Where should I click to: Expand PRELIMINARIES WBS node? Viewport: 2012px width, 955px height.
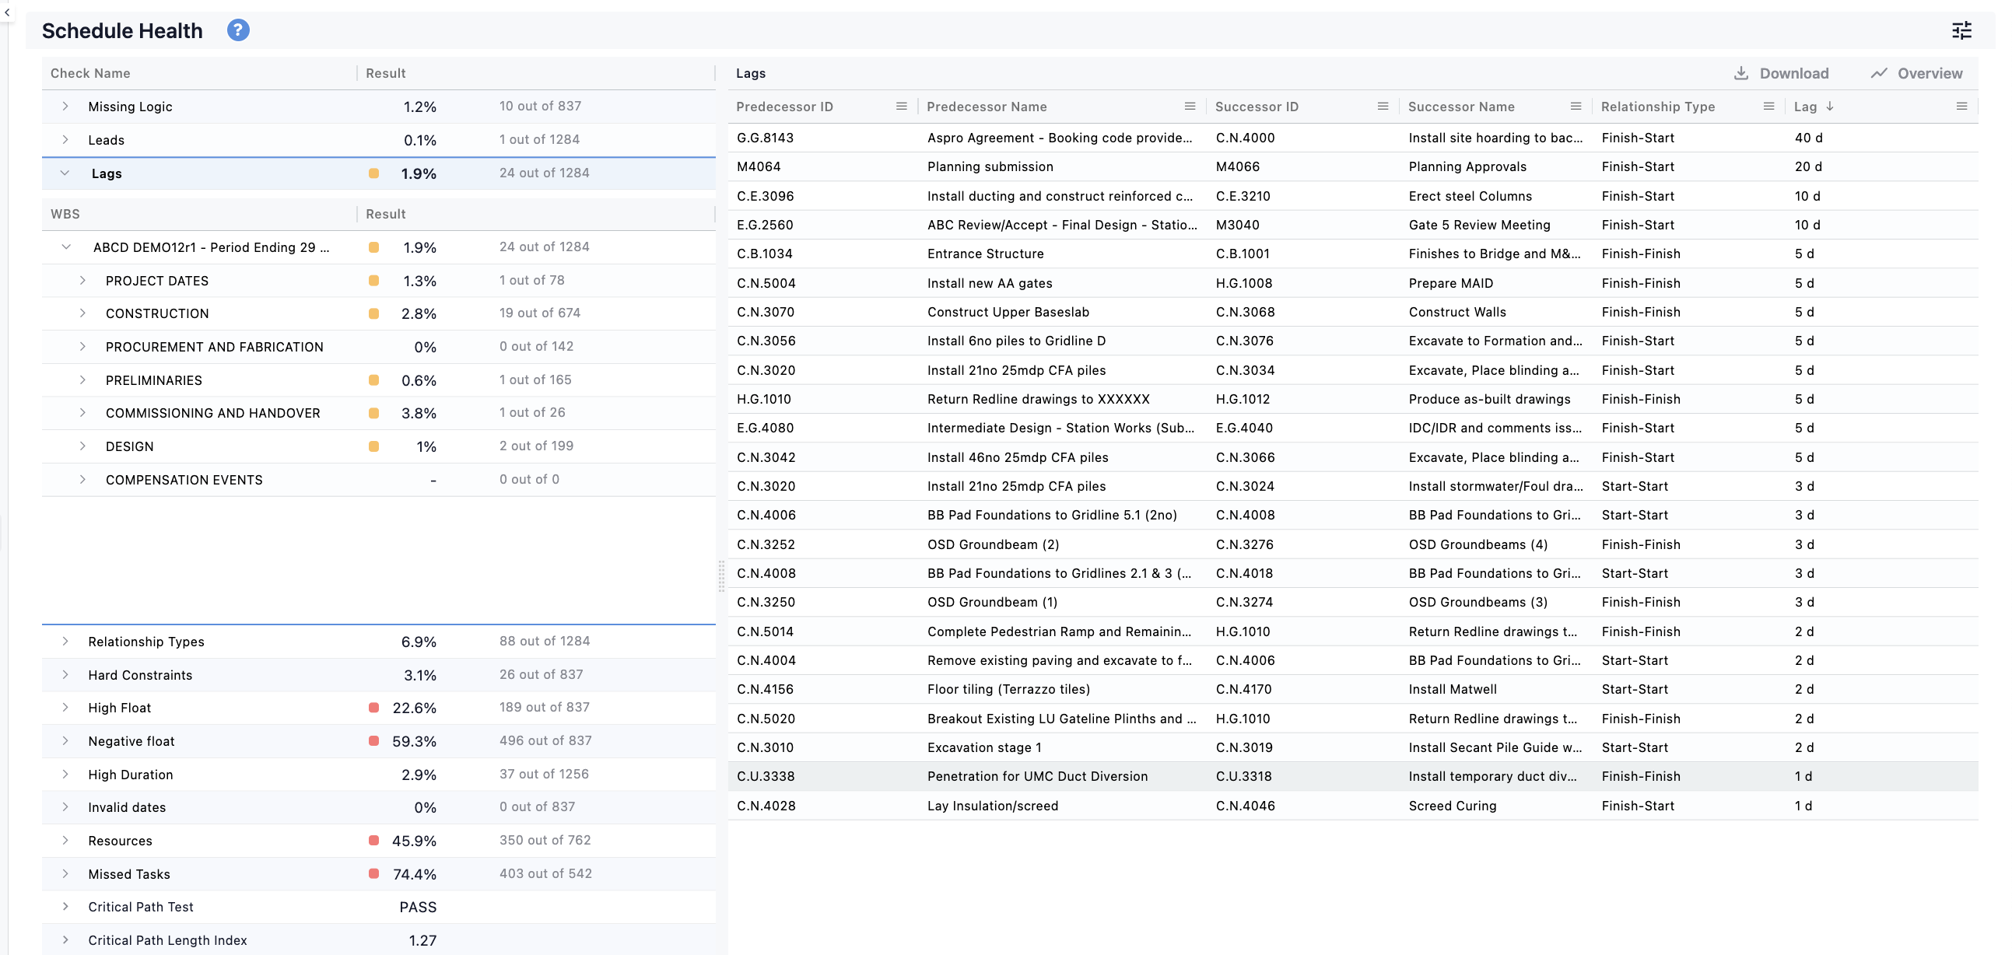[x=82, y=380]
